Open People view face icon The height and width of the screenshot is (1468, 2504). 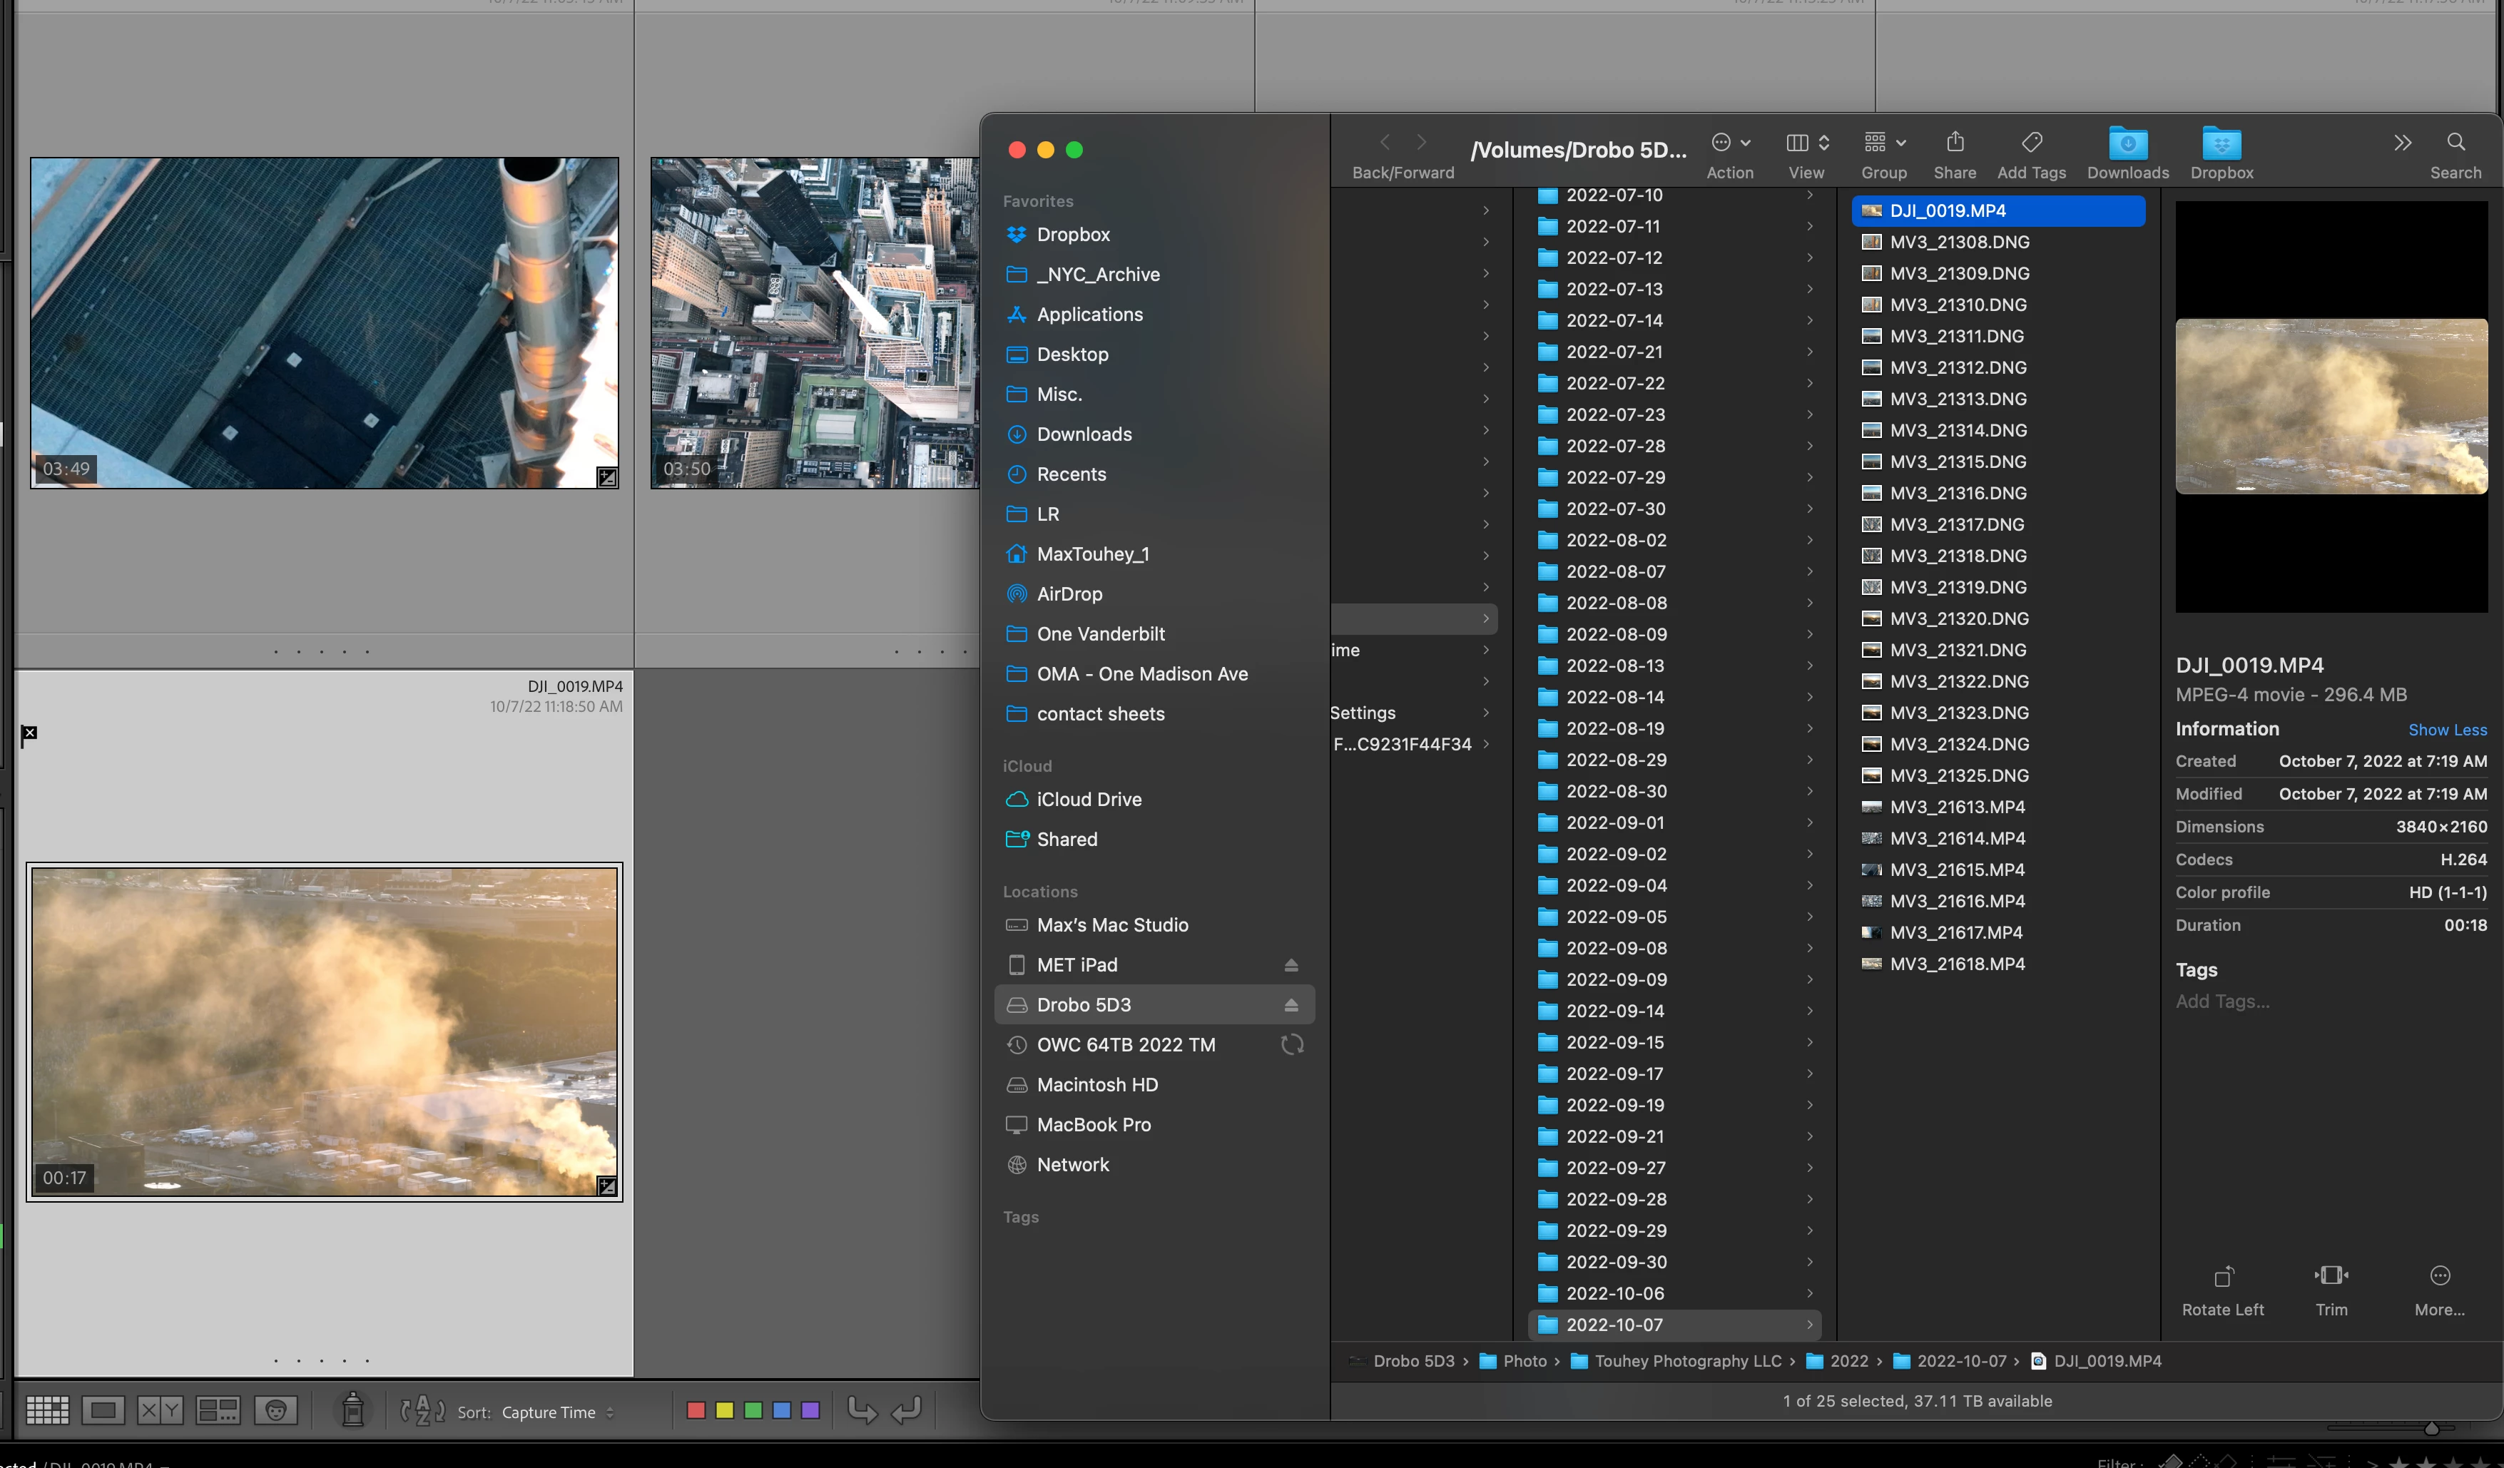pyautogui.click(x=275, y=1410)
